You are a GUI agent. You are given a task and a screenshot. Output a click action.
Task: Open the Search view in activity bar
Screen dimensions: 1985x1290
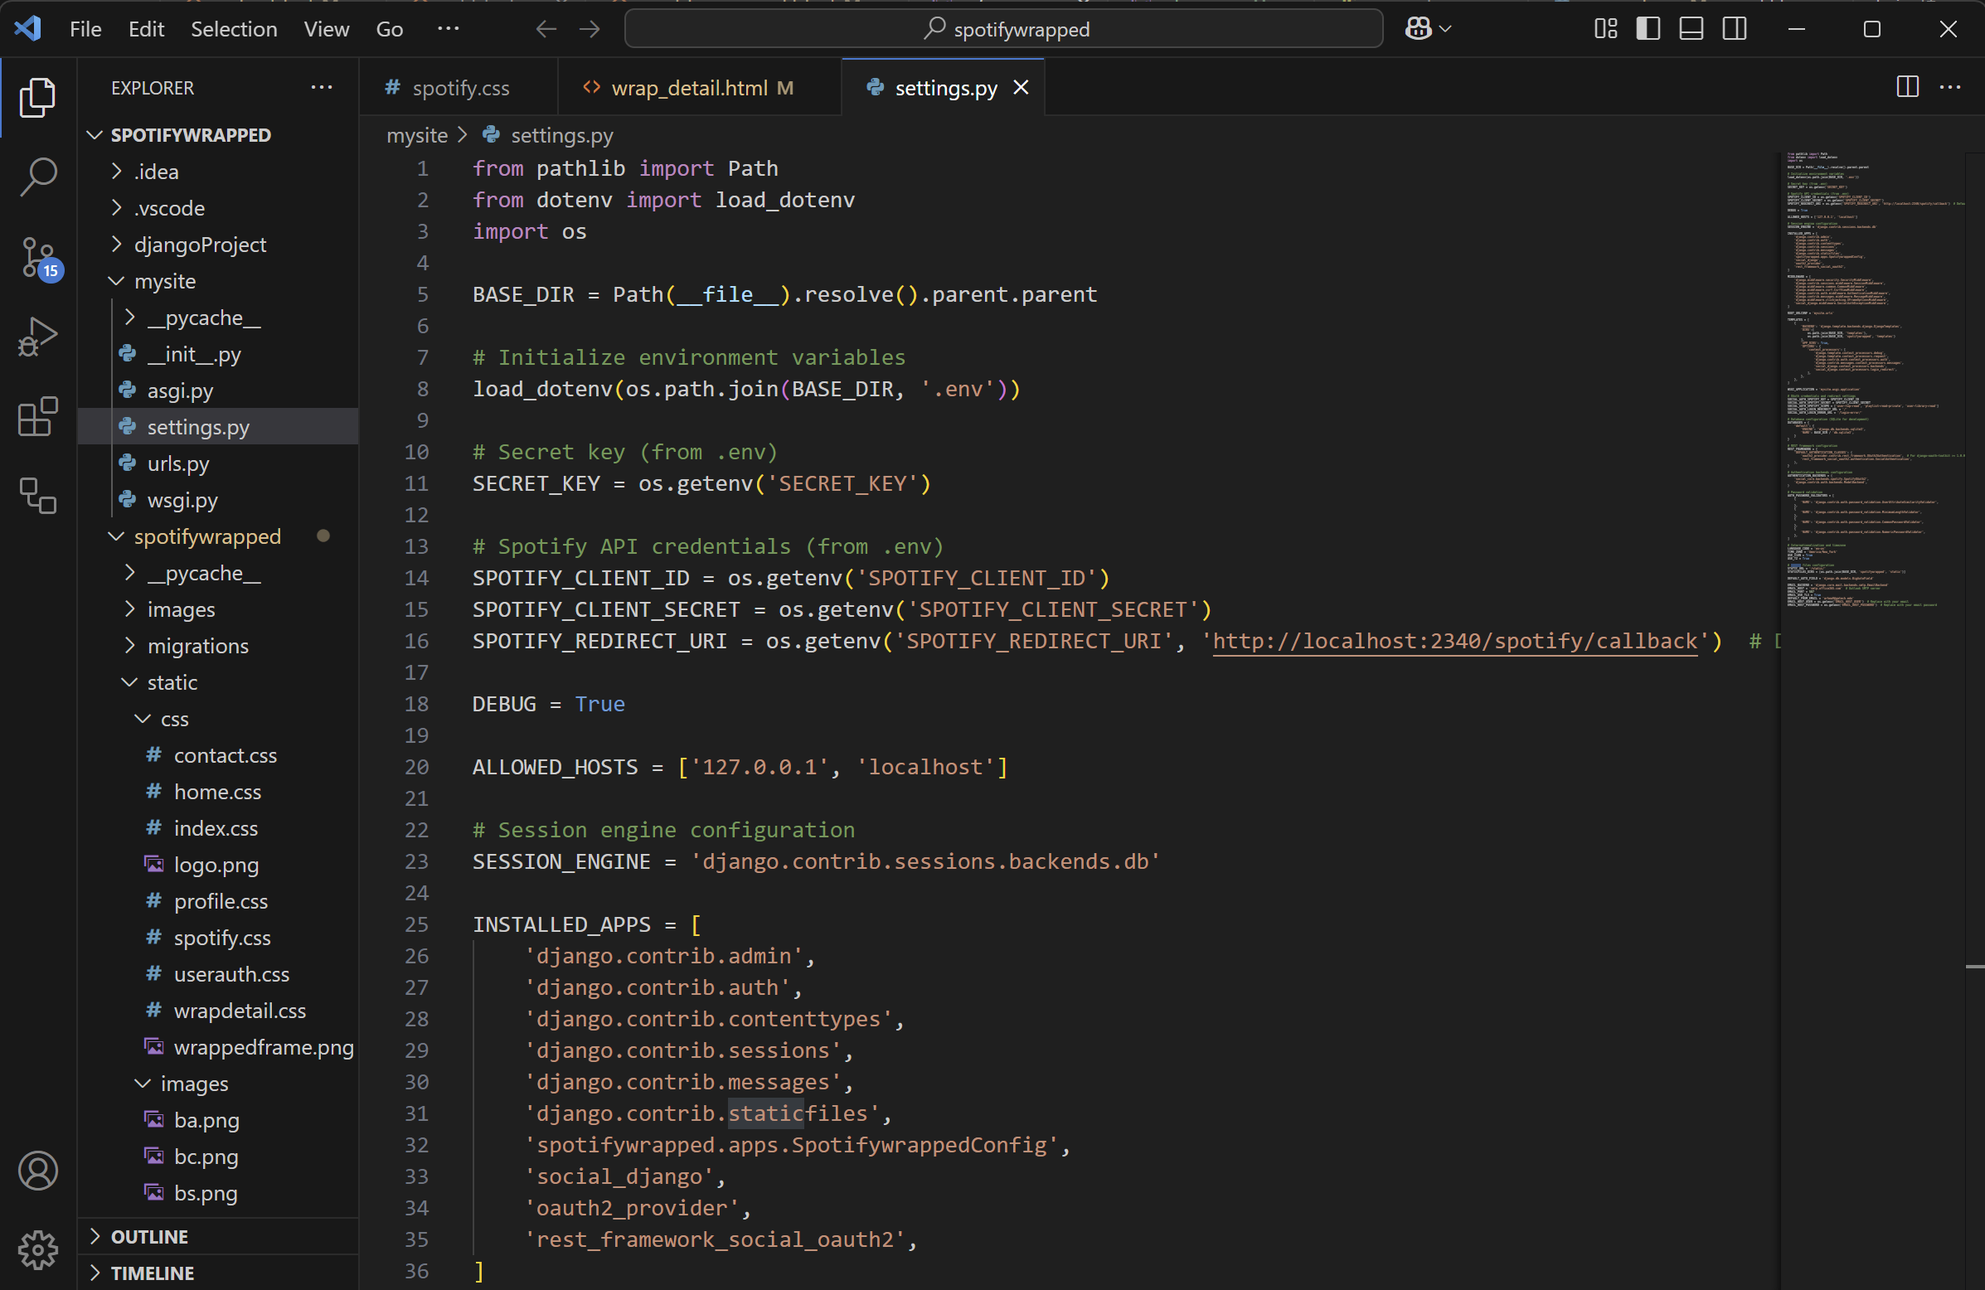[37, 177]
